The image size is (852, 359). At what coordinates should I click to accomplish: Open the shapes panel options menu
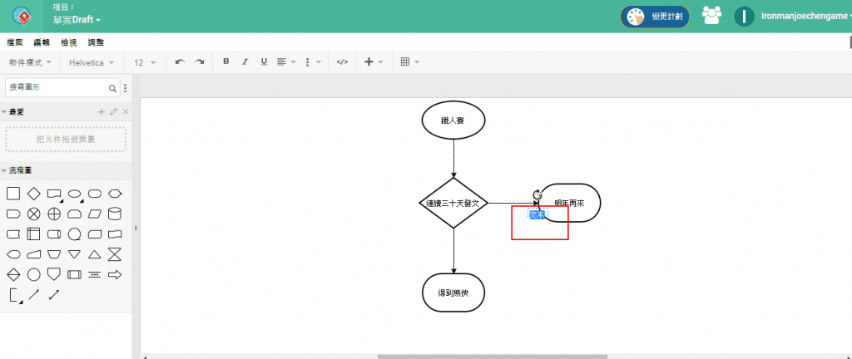(x=126, y=88)
